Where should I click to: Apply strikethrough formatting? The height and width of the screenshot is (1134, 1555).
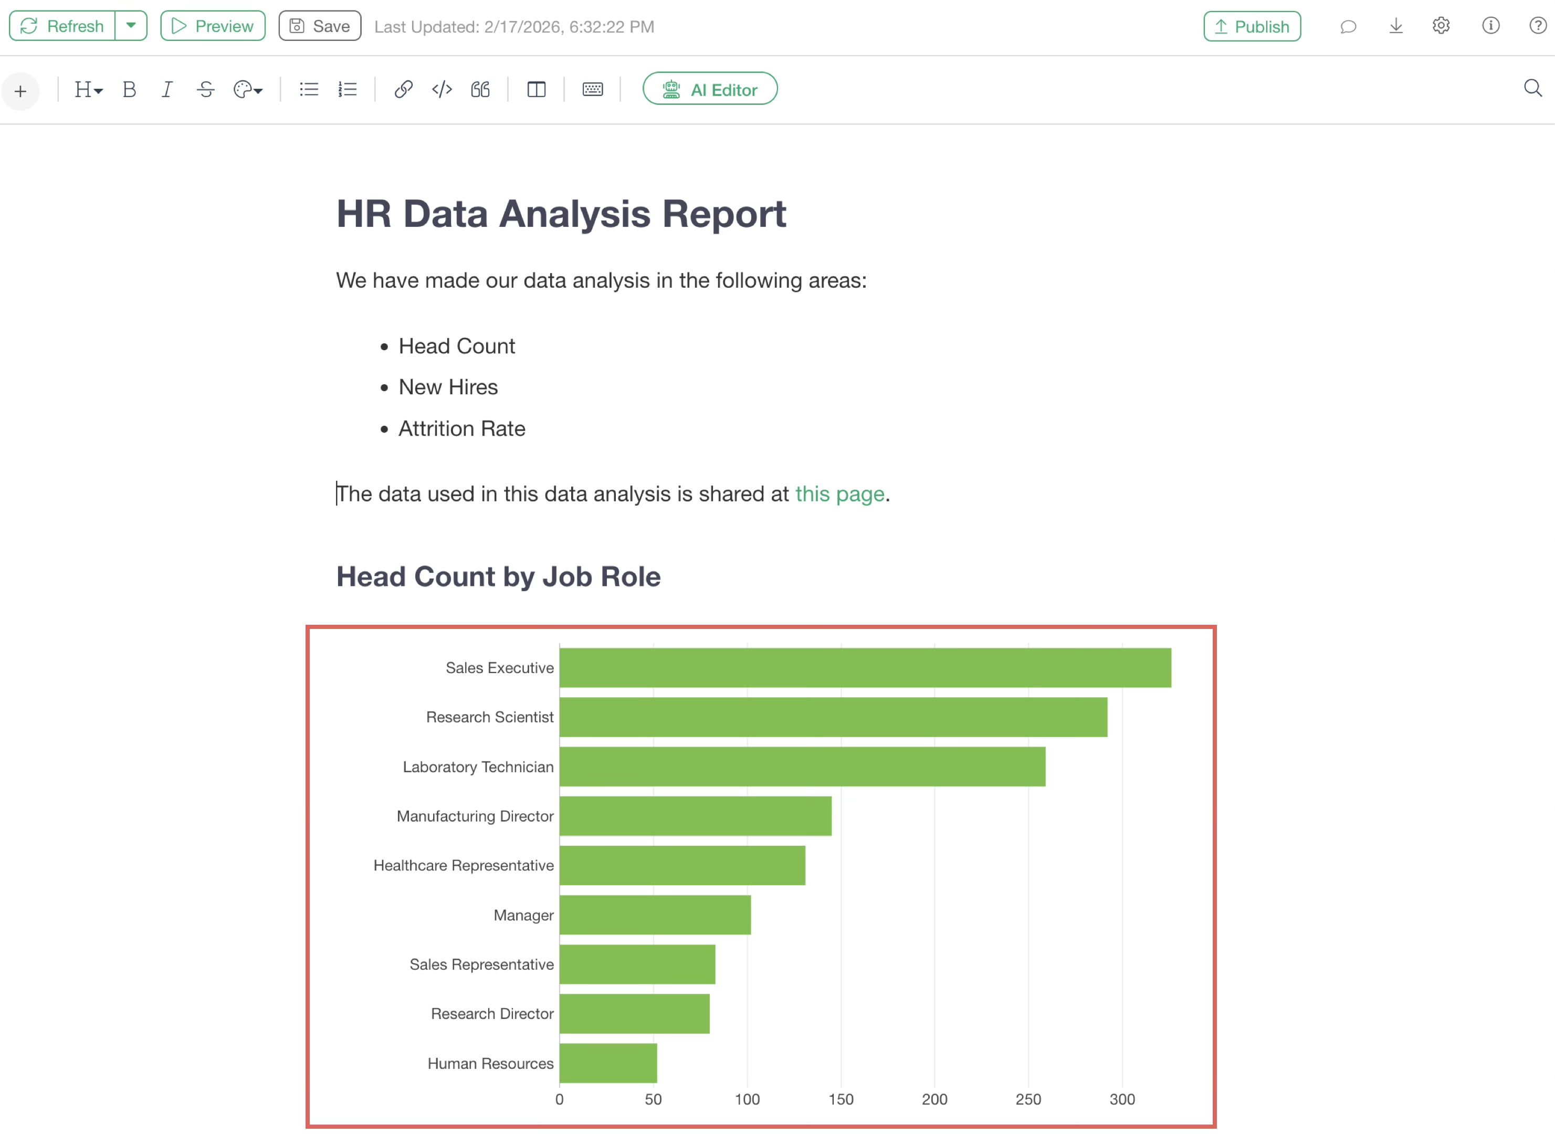coord(205,90)
